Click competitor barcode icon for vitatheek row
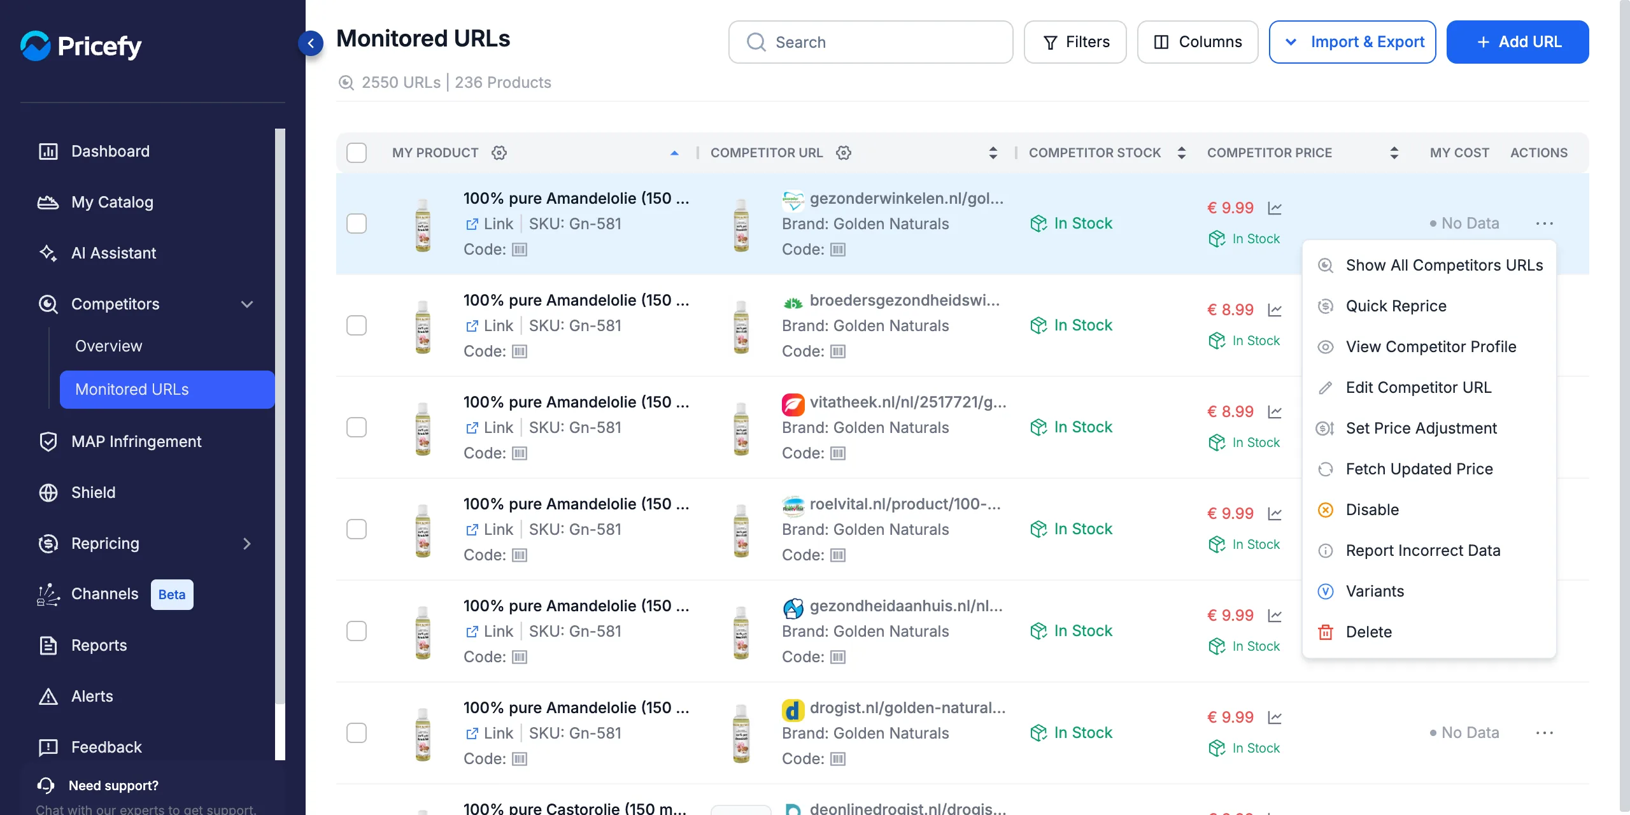Screen dimensions: 1630x815 838,453
